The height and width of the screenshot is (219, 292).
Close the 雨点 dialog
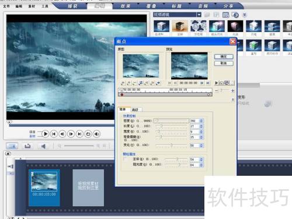(232, 41)
